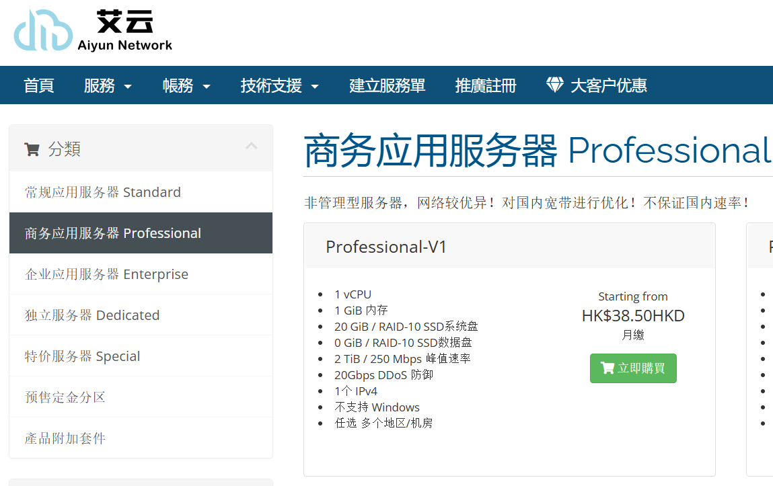Viewport: 773px width, 486px height.
Task: Select 企业应用服务器 Enterprise category
Action: pyautogui.click(x=141, y=274)
